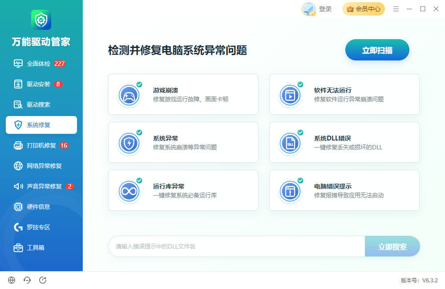Select the 软件无法运行 card title

click(x=332, y=90)
